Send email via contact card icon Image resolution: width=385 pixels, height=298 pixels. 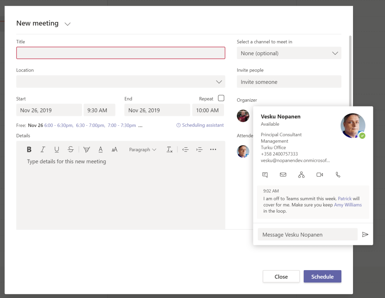(283, 175)
